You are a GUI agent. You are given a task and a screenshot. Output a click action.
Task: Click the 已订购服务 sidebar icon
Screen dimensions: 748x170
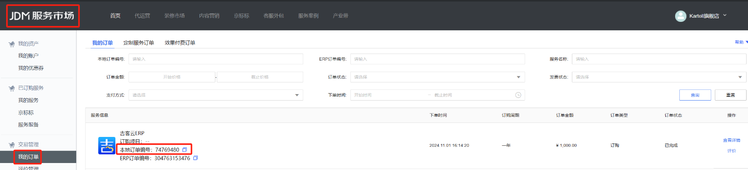(12, 88)
